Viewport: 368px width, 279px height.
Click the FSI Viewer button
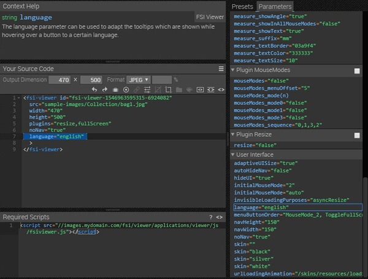pos(209,18)
